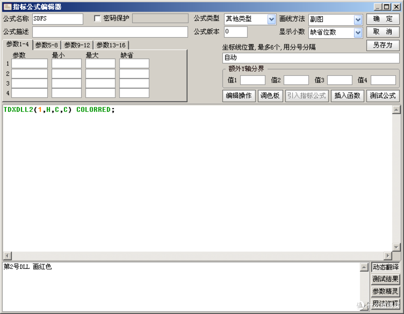Click the 测试公式 button
Screen dimensions: 404x314
pyautogui.click(x=383, y=96)
